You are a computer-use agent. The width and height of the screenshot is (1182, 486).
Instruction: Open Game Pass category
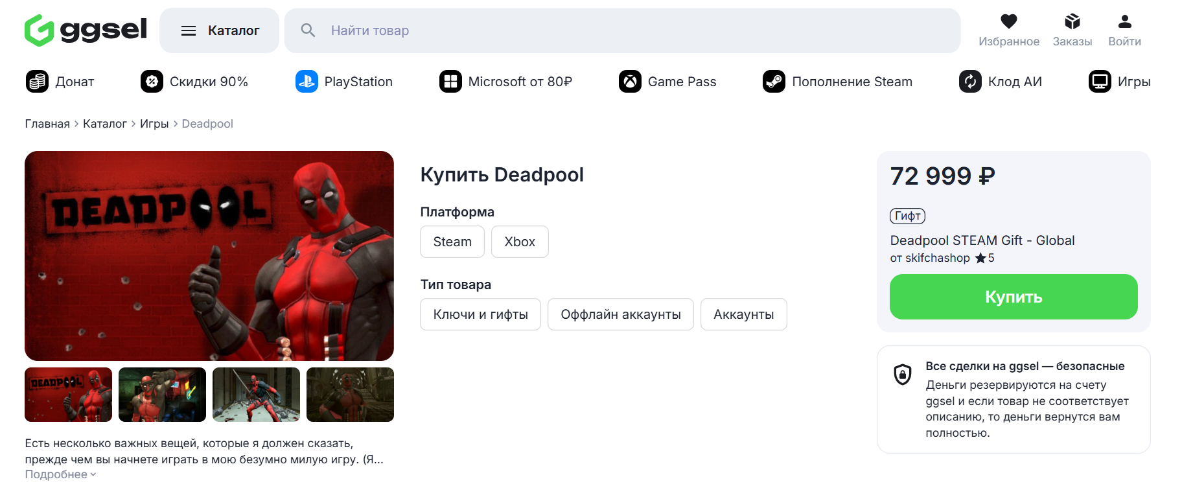pyautogui.click(x=667, y=82)
